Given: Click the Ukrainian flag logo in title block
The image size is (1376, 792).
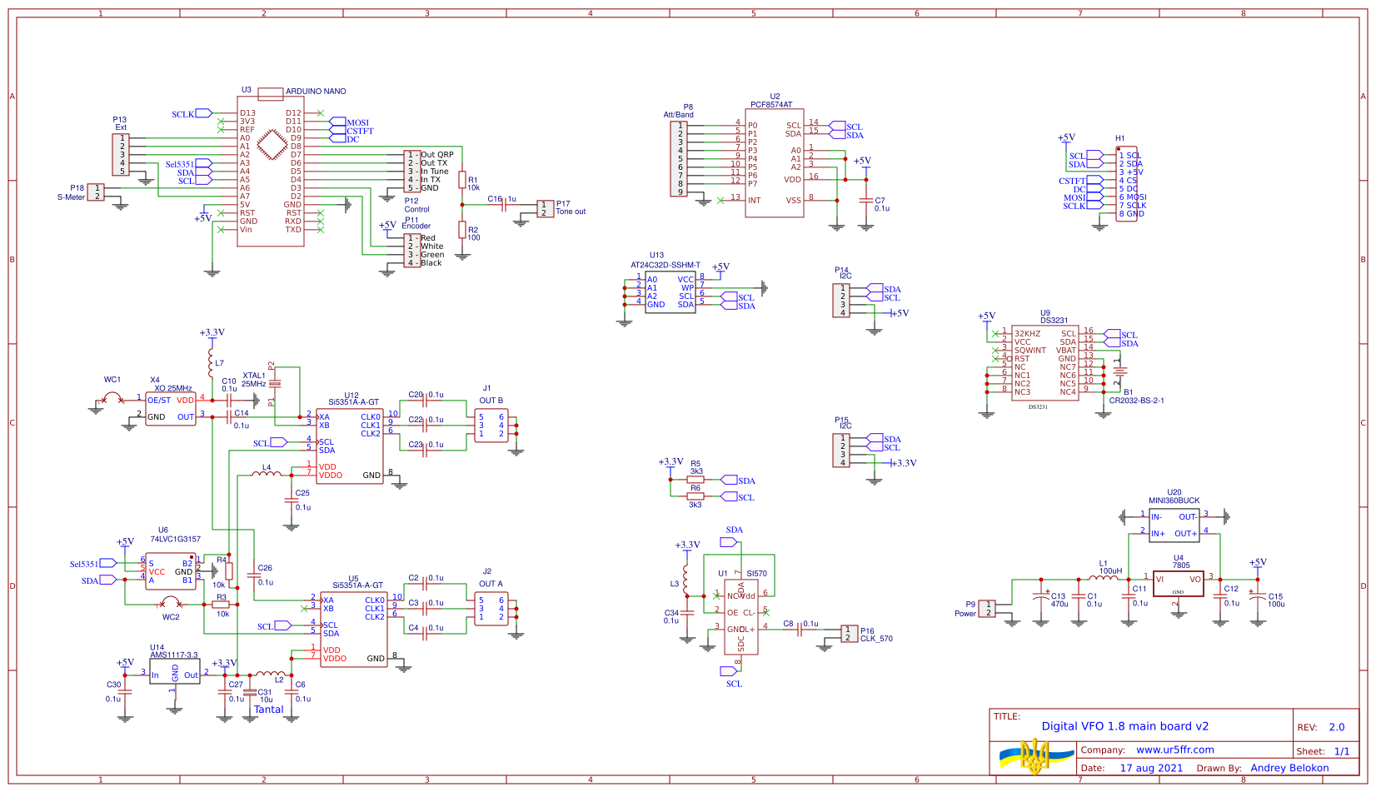Looking at the screenshot, I should coord(1035,758).
